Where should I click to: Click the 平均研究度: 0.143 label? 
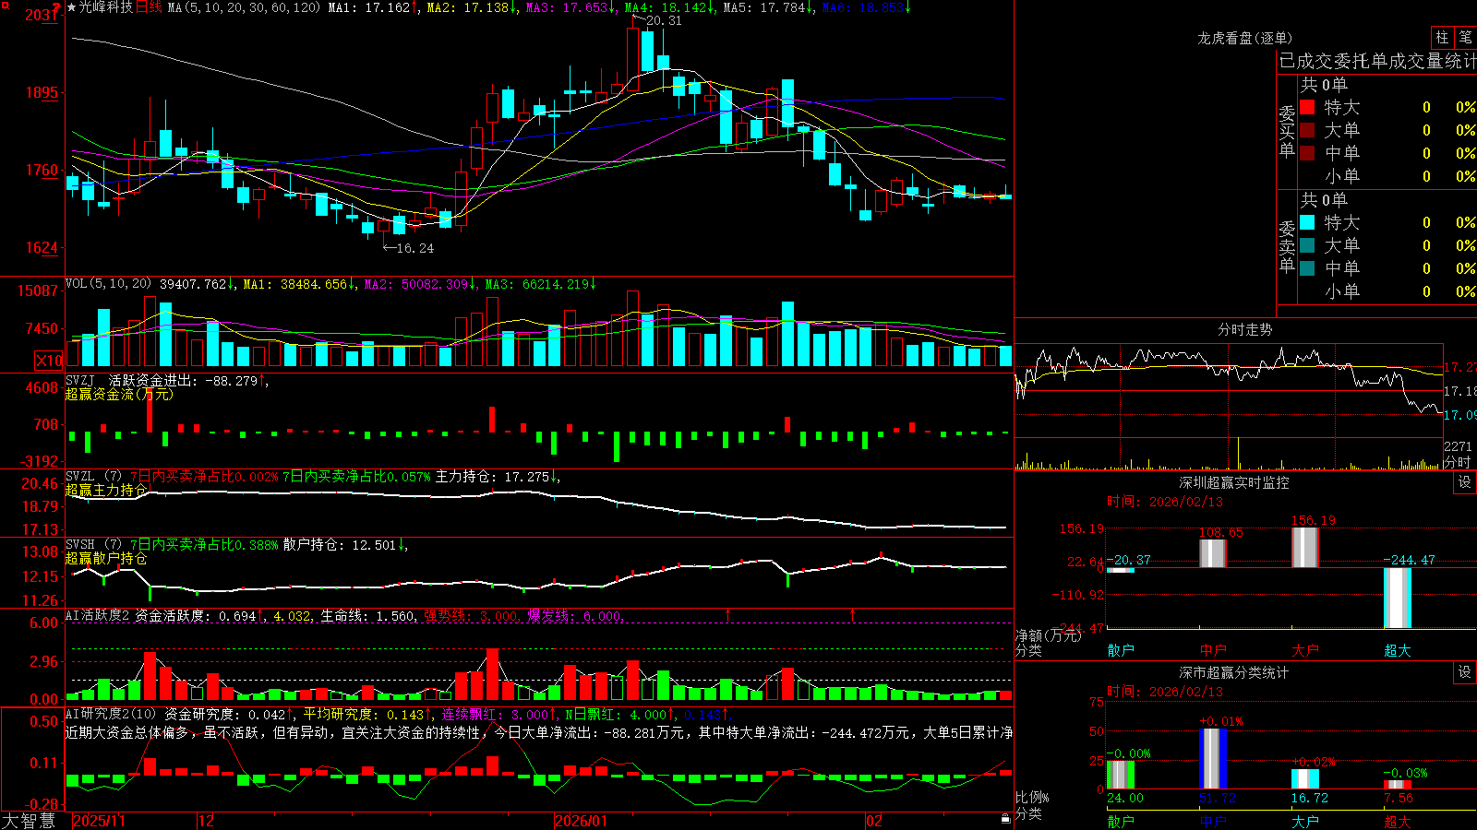364,714
